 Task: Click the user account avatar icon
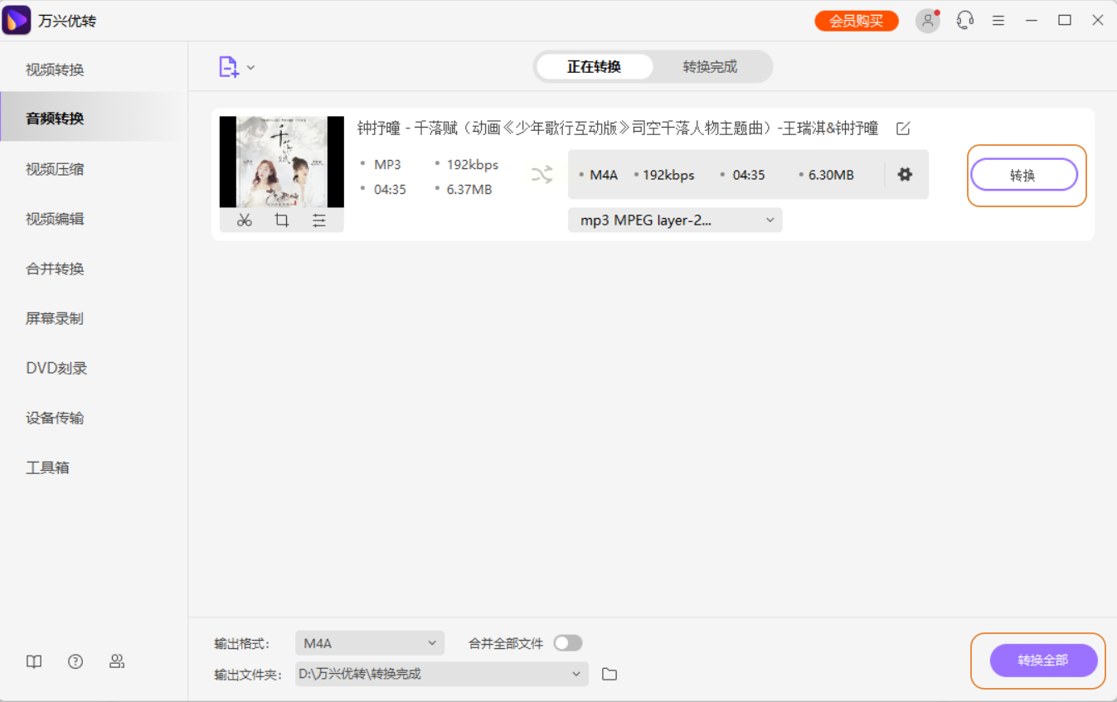927,21
